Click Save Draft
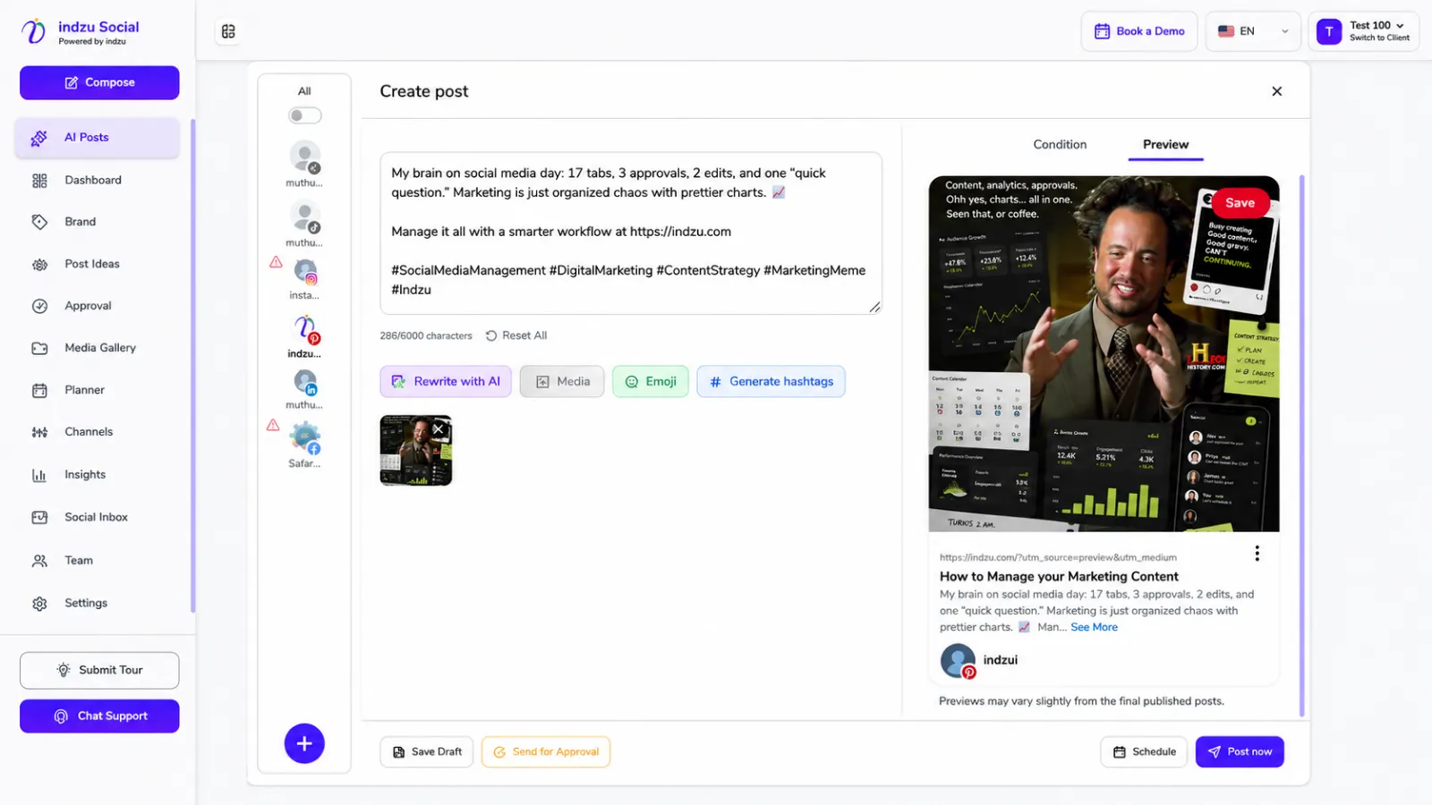This screenshot has height=805, width=1432. pos(427,752)
